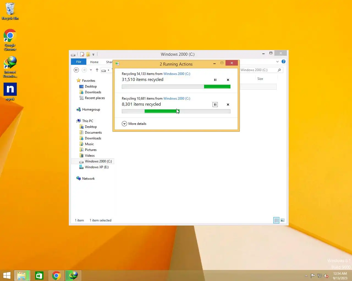Click the progress bar of the 31,510 items recycled operation

click(x=176, y=87)
